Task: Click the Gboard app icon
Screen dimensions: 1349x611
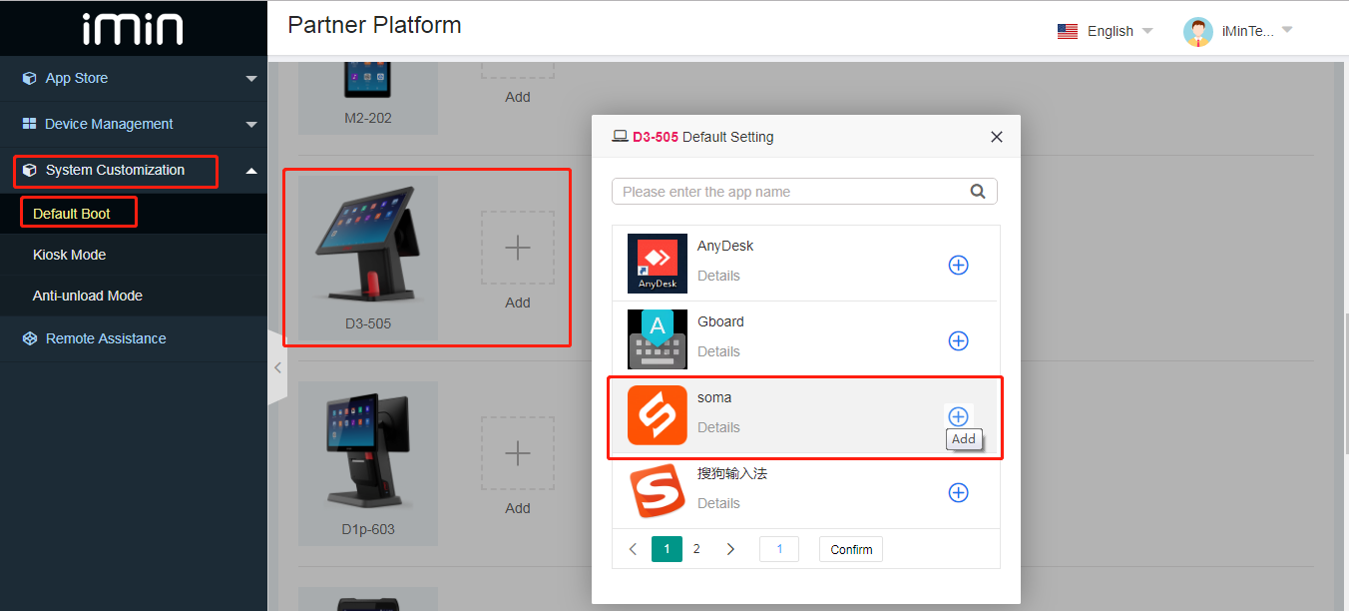Action: pos(658,339)
